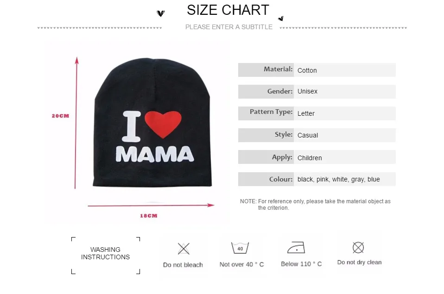Select the Material Cotton field
Screen dimensions: 444x294
pyautogui.click(x=345, y=70)
